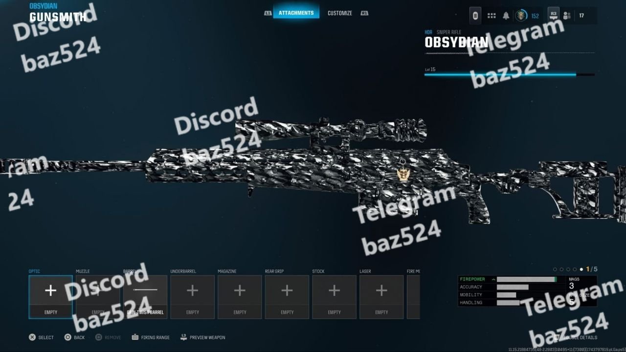626x352 pixels.
Task: Click the Underbarrel category label
Action: [x=183, y=271]
